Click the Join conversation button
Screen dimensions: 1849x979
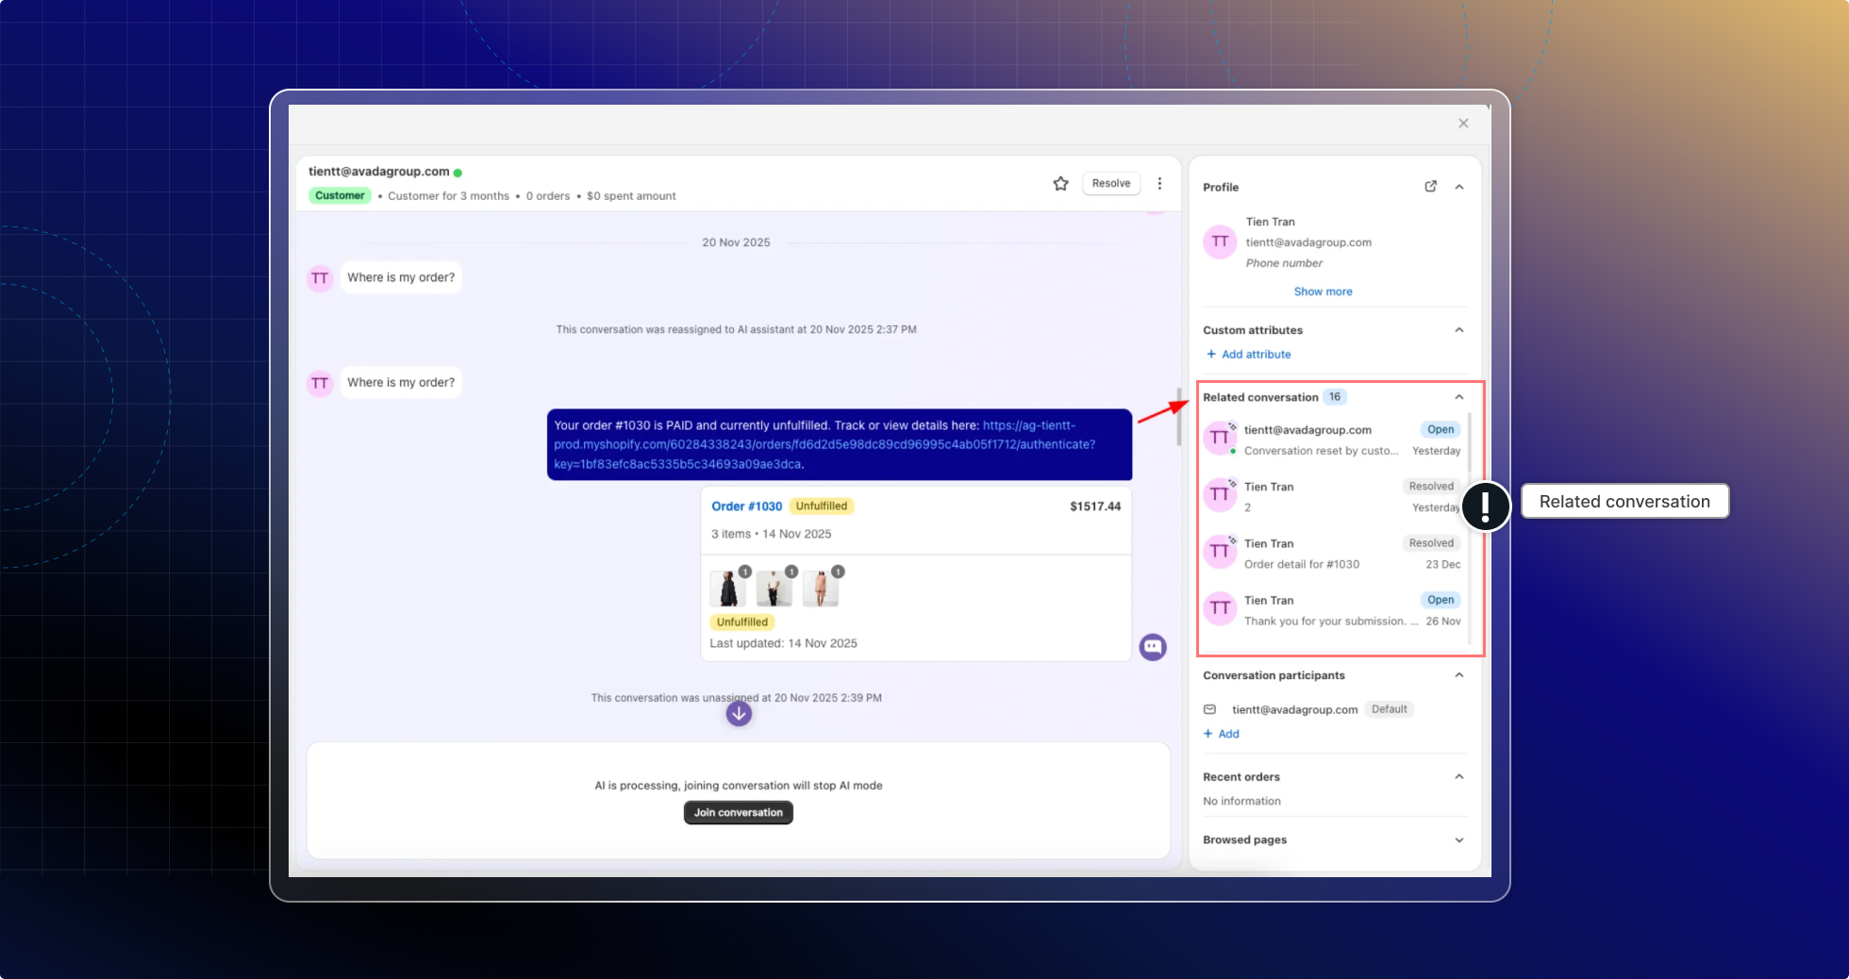point(738,813)
